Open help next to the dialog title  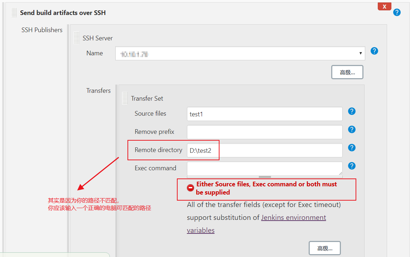click(397, 12)
